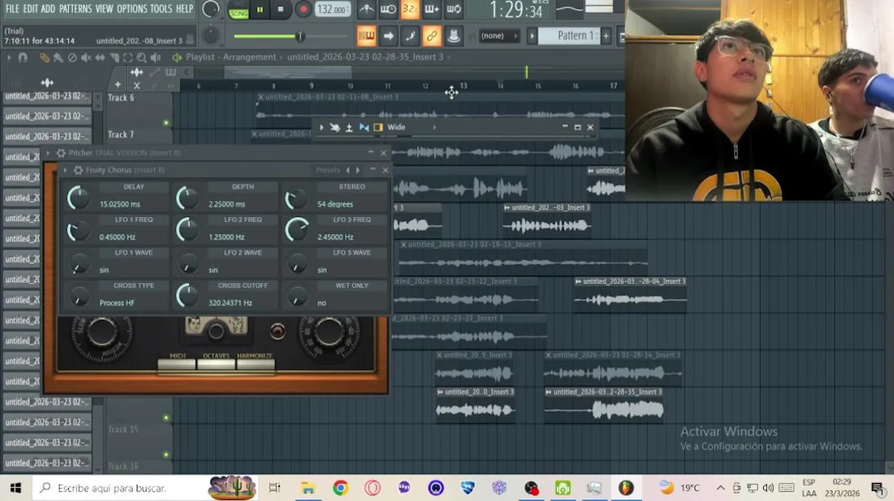Toggle Track 6 mute LED
Viewport: 894px width, 501px height.
(166, 123)
